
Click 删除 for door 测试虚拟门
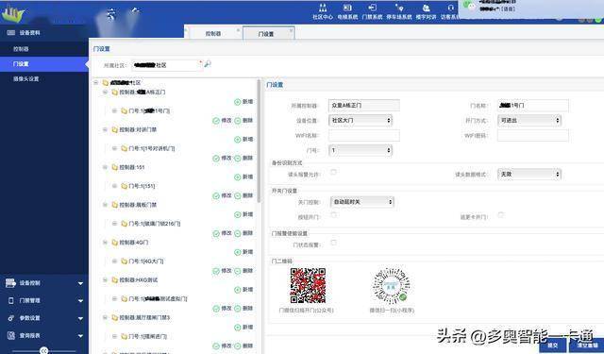(x=243, y=308)
